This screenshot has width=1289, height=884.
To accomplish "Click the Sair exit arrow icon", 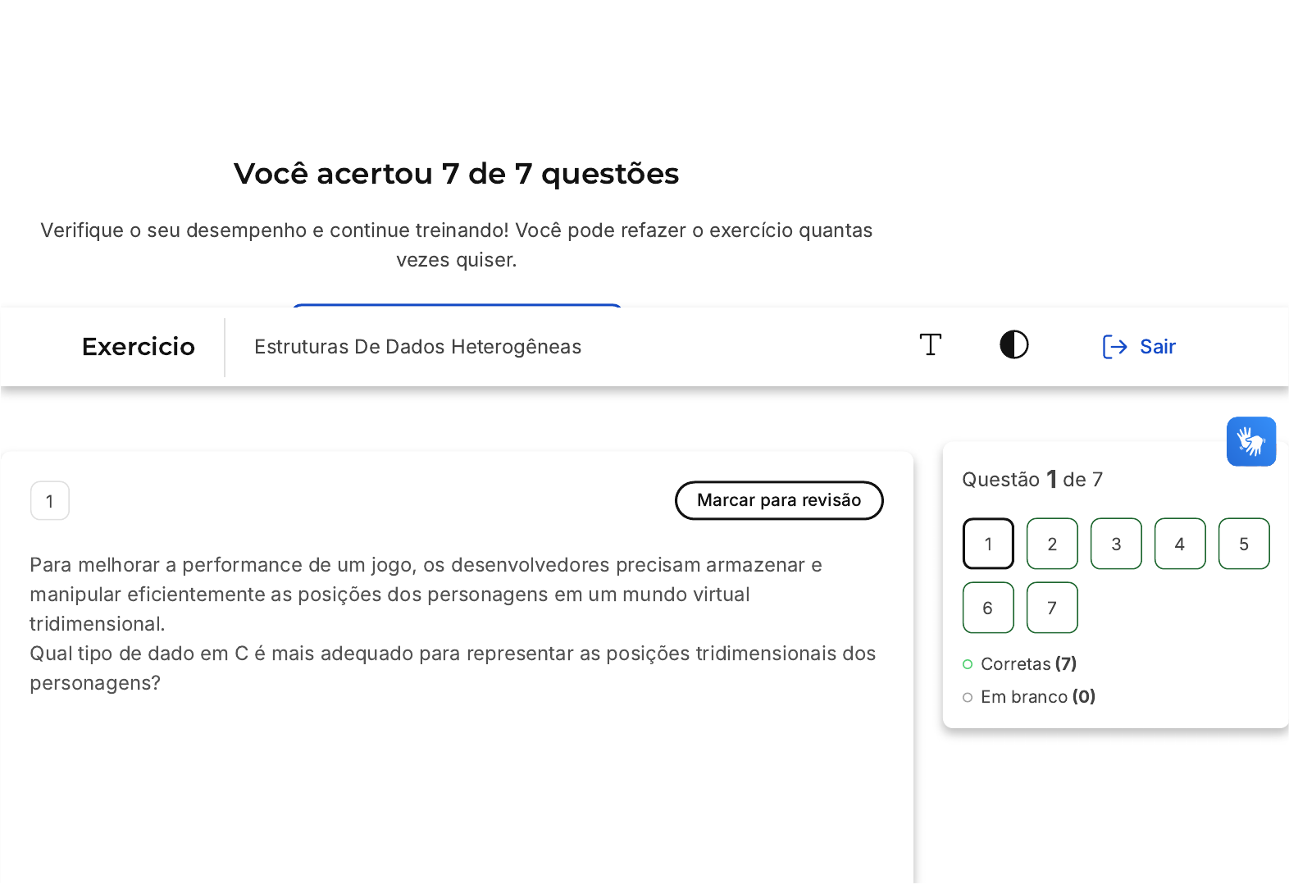I will 1114,347.
